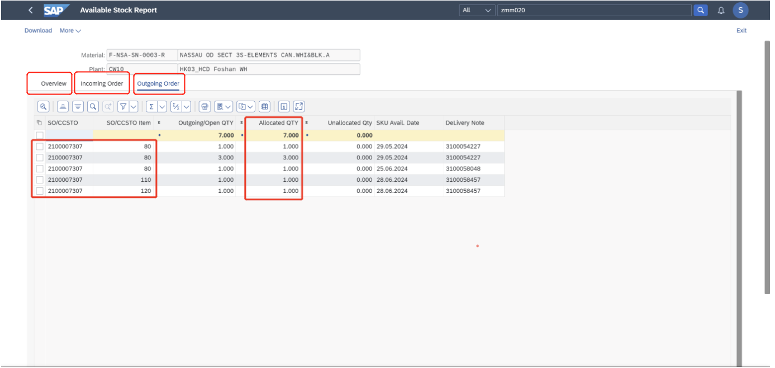Open the notifications bell

click(721, 10)
